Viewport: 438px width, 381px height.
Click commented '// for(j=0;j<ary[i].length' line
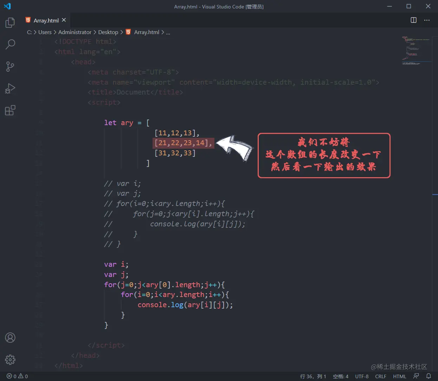[x=179, y=214]
